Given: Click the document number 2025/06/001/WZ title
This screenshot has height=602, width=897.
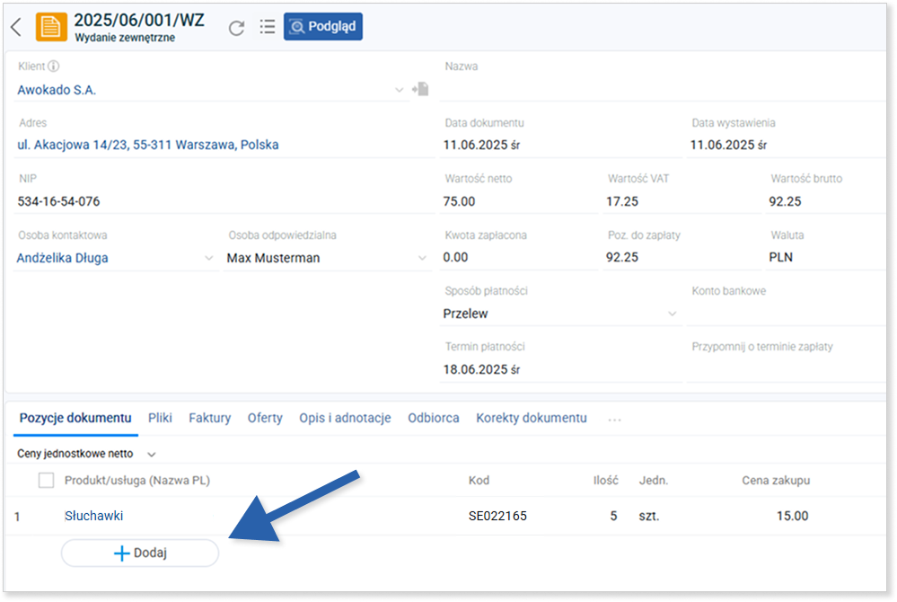Looking at the screenshot, I should [x=139, y=20].
